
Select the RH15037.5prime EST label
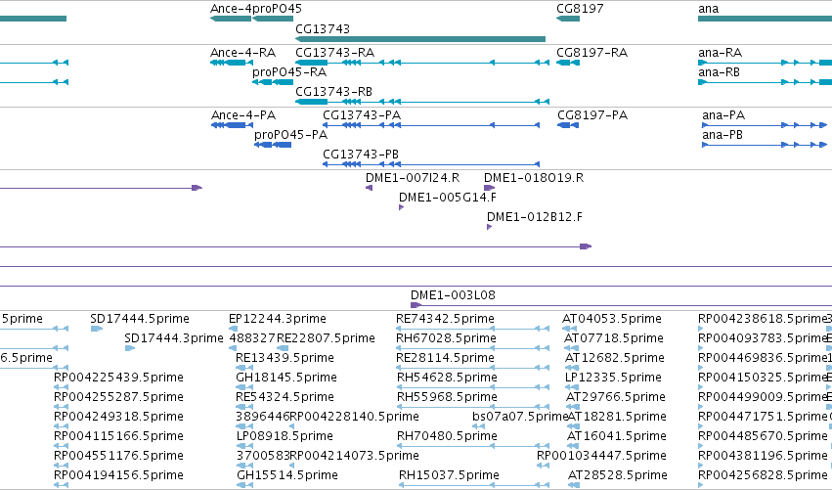(449, 475)
